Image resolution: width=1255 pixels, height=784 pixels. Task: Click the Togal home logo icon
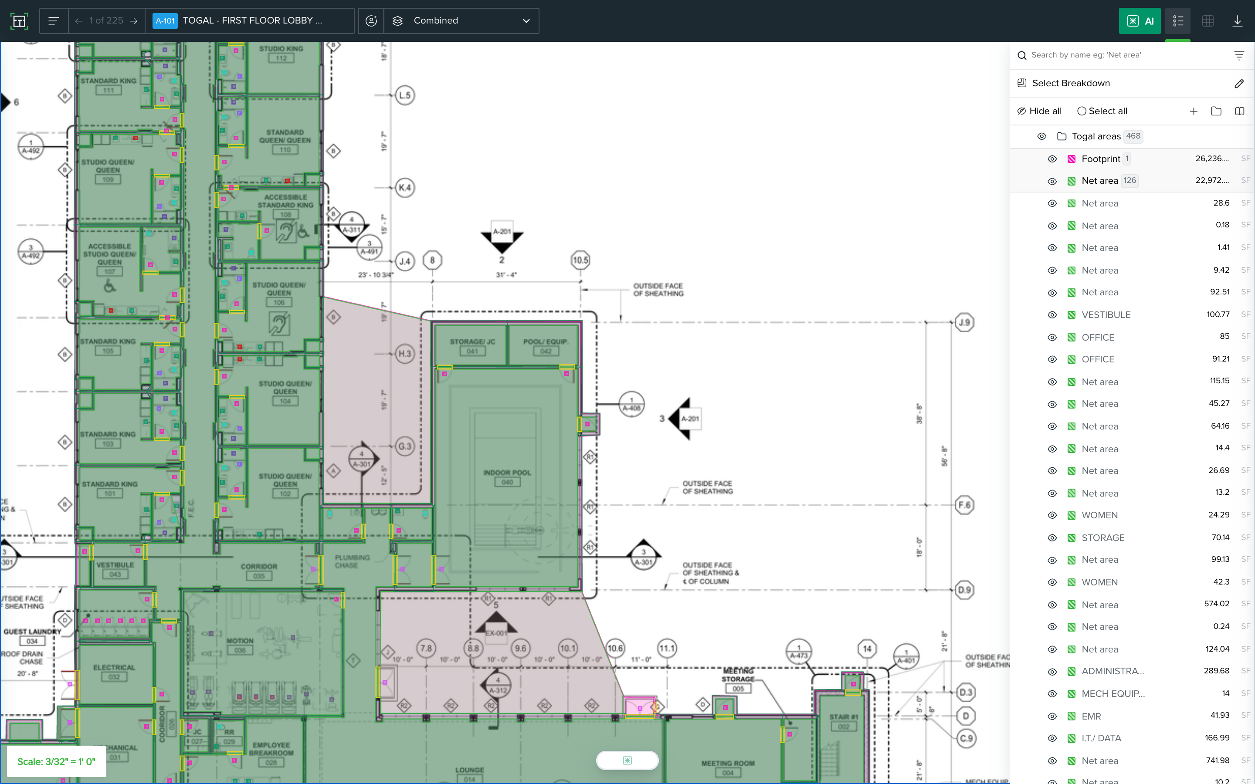(19, 21)
